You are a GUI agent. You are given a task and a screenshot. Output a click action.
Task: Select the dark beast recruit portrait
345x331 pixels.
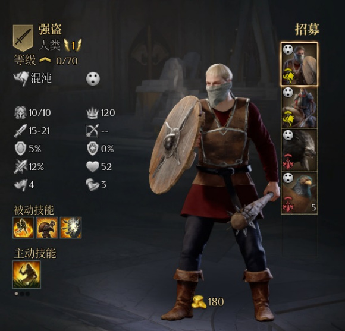click(299, 150)
